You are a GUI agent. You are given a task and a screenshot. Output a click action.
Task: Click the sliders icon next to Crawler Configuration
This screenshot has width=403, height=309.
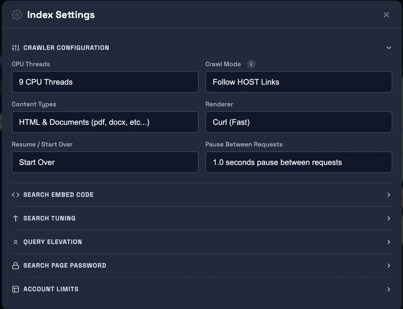pos(16,48)
